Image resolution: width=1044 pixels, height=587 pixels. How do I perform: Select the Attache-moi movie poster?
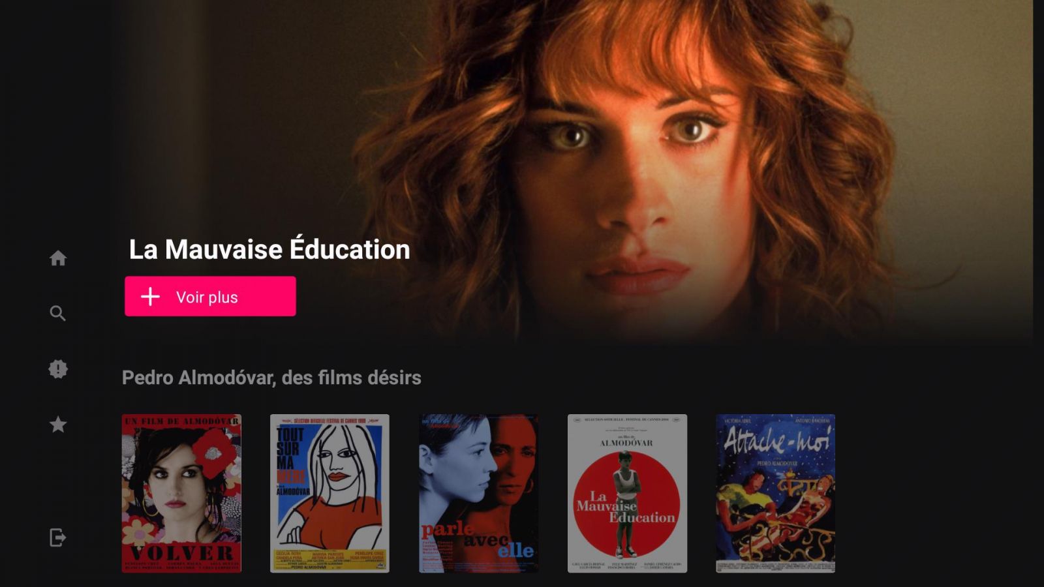[x=775, y=494]
